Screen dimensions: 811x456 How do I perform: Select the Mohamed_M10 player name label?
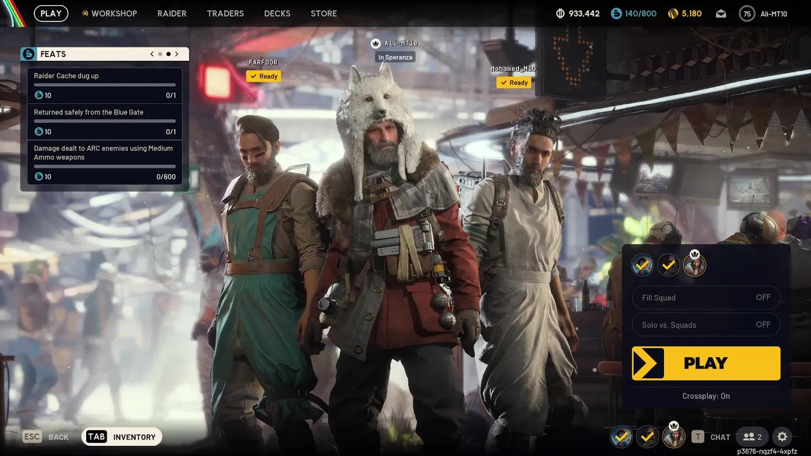513,68
